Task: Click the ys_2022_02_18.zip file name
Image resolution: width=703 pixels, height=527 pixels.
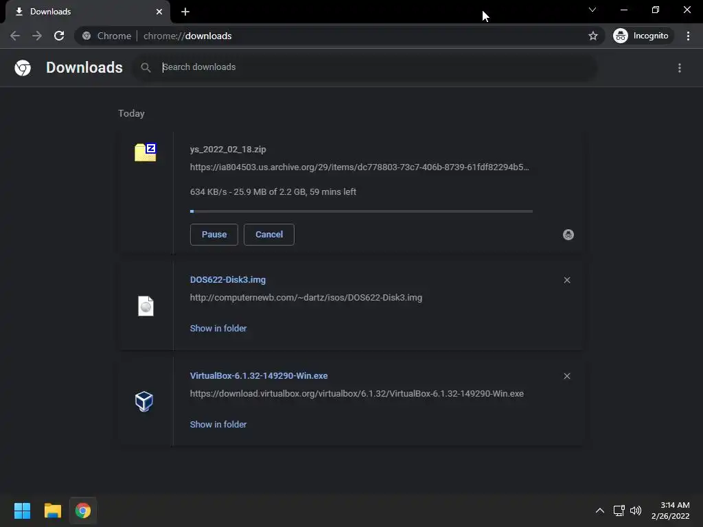Action: click(228, 150)
